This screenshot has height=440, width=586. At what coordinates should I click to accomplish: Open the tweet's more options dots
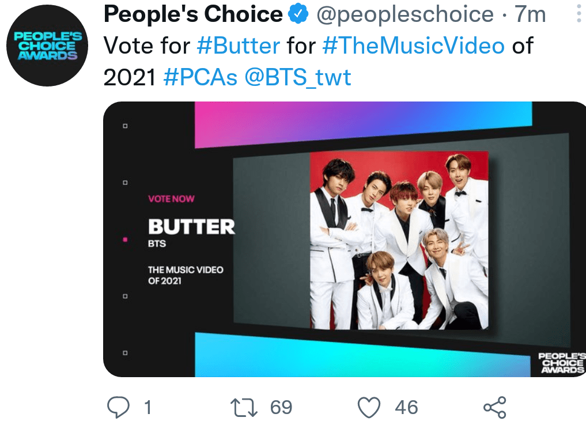click(579, 13)
